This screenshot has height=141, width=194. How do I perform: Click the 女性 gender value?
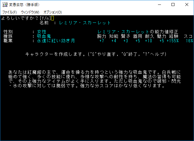click(42, 31)
